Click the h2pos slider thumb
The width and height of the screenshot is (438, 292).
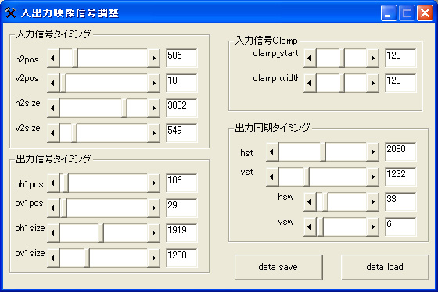pyautogui.click(x=75, y=58)
